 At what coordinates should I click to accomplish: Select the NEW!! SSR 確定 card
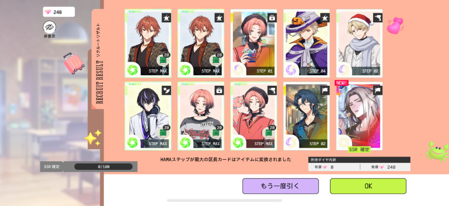tap(360, 116)
